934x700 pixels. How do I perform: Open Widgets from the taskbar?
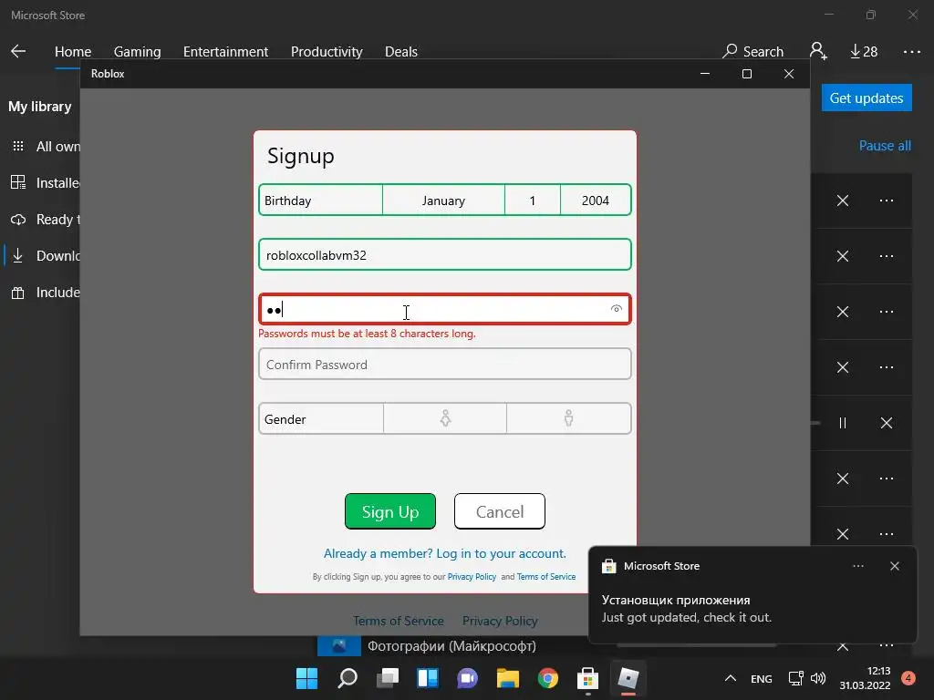tap(428, 678)
